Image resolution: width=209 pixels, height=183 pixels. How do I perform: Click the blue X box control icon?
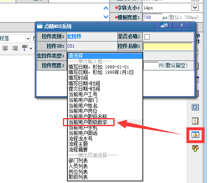(195, 107)
